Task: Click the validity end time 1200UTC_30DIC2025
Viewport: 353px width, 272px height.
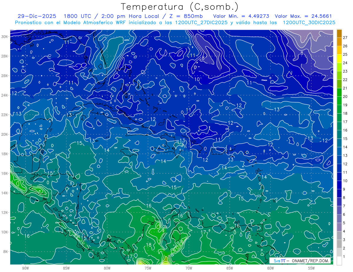Action: pos(309,23)
